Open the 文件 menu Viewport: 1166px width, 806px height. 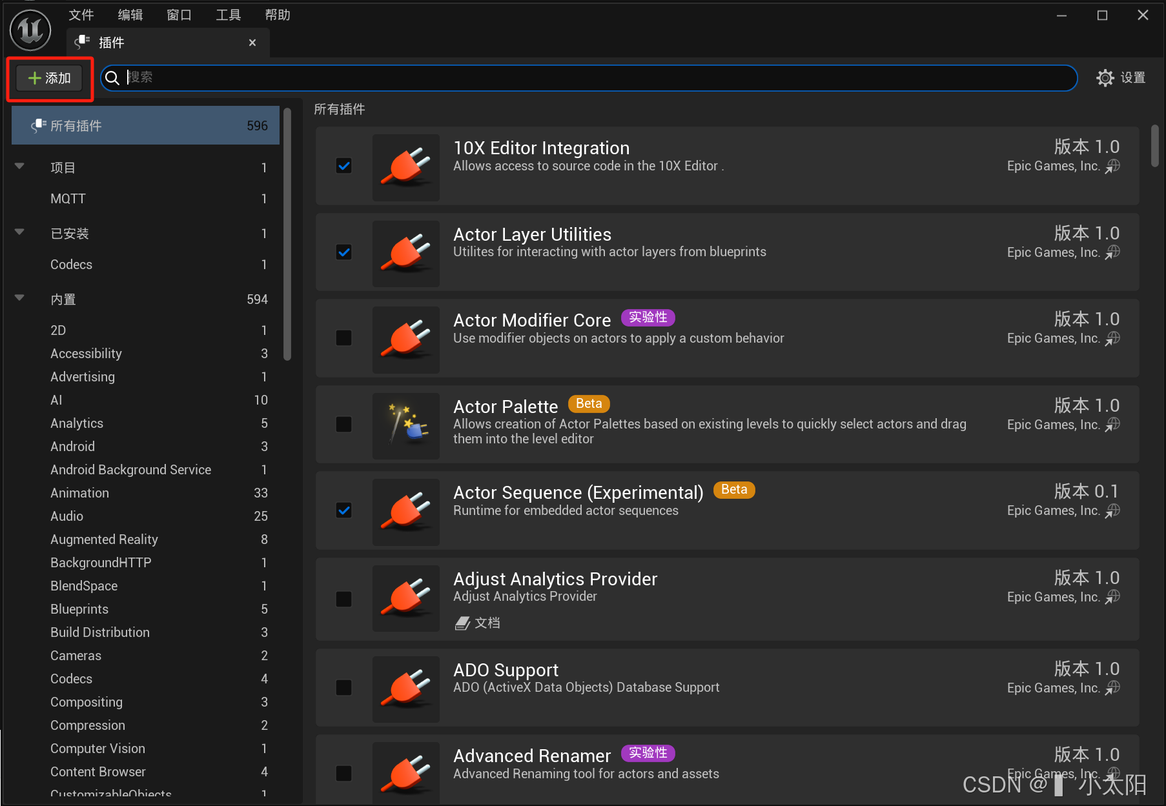(x=81, y=15)
